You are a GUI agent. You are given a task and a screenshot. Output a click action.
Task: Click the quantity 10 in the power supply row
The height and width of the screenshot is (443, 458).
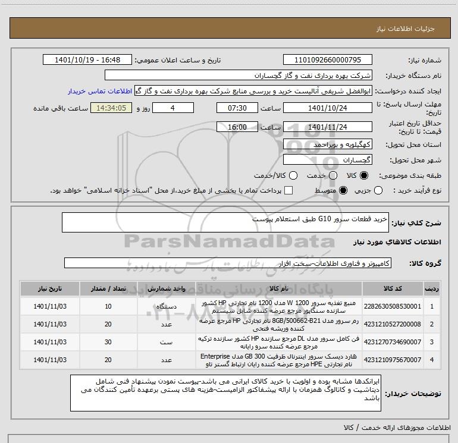point(108,306)
